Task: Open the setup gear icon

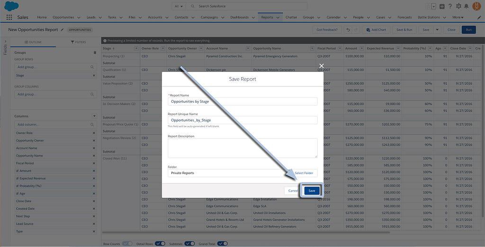Action: 458,6
